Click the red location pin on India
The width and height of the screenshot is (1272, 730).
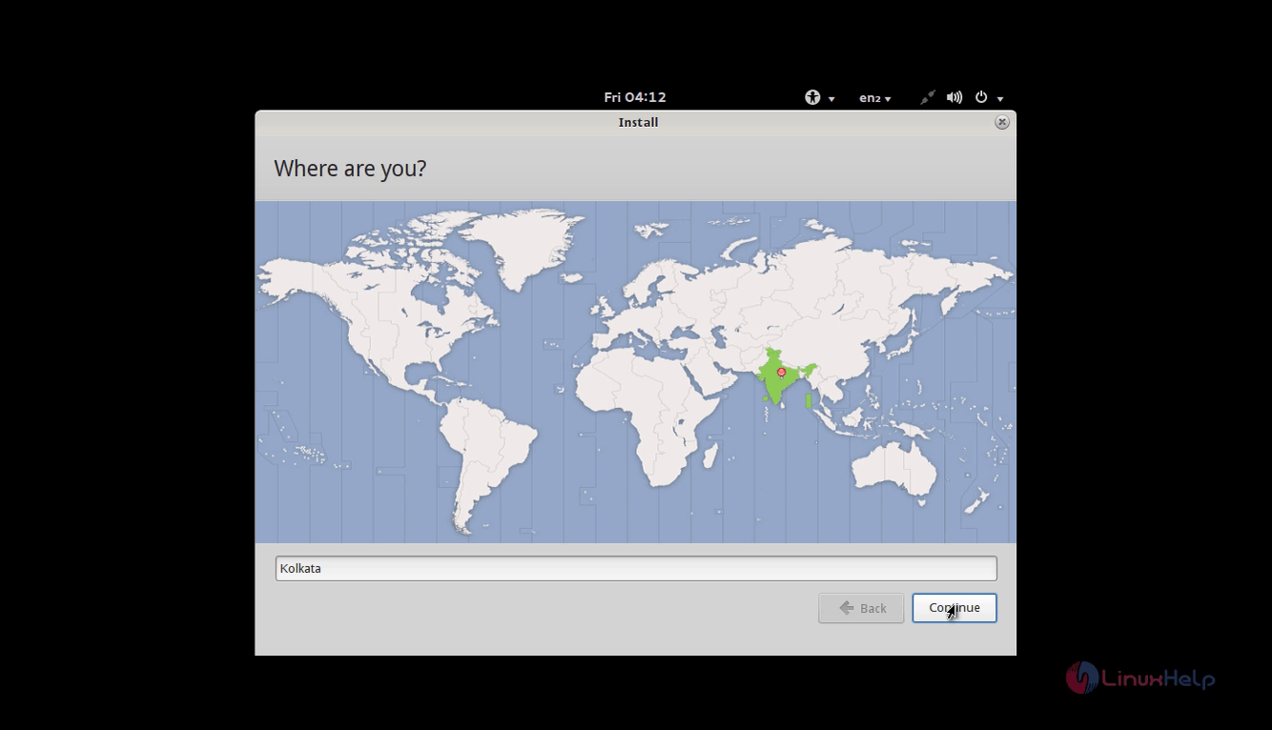coord(782,373)
